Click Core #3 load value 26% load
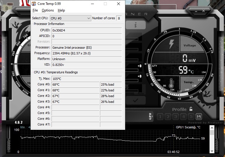This screenshot has height=157, width=225. click(x=111, y=102)
